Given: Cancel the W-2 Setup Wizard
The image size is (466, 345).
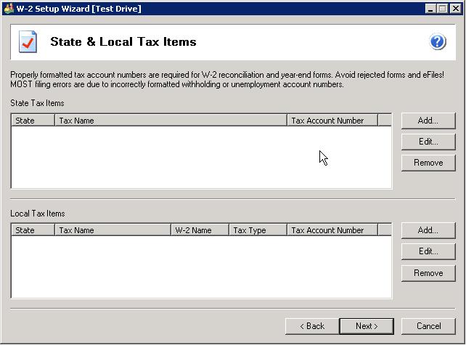Looking at the screenshot, I should point(429,326).
